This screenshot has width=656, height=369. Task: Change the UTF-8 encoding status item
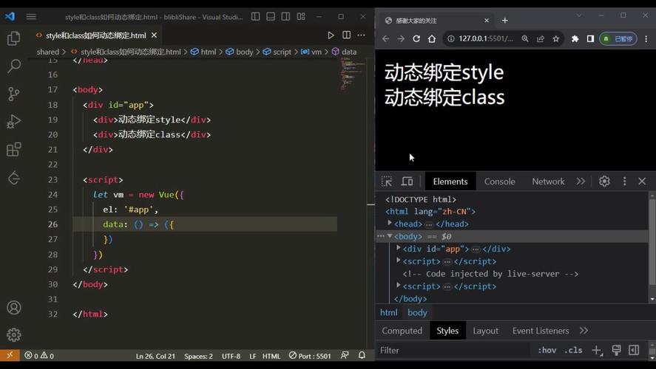pyautogui.click(x=231, y=356)
